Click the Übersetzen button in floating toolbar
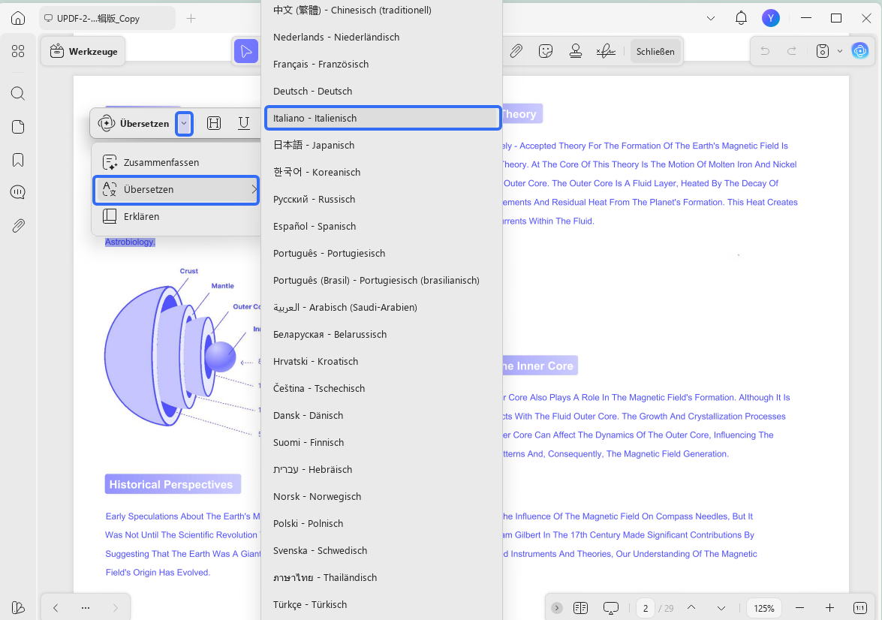 click(134, 123)
